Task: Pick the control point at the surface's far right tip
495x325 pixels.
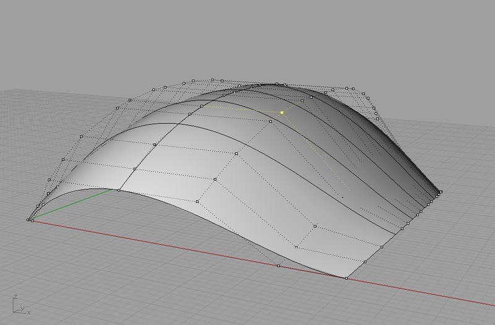Action: [x=441, y=192]
